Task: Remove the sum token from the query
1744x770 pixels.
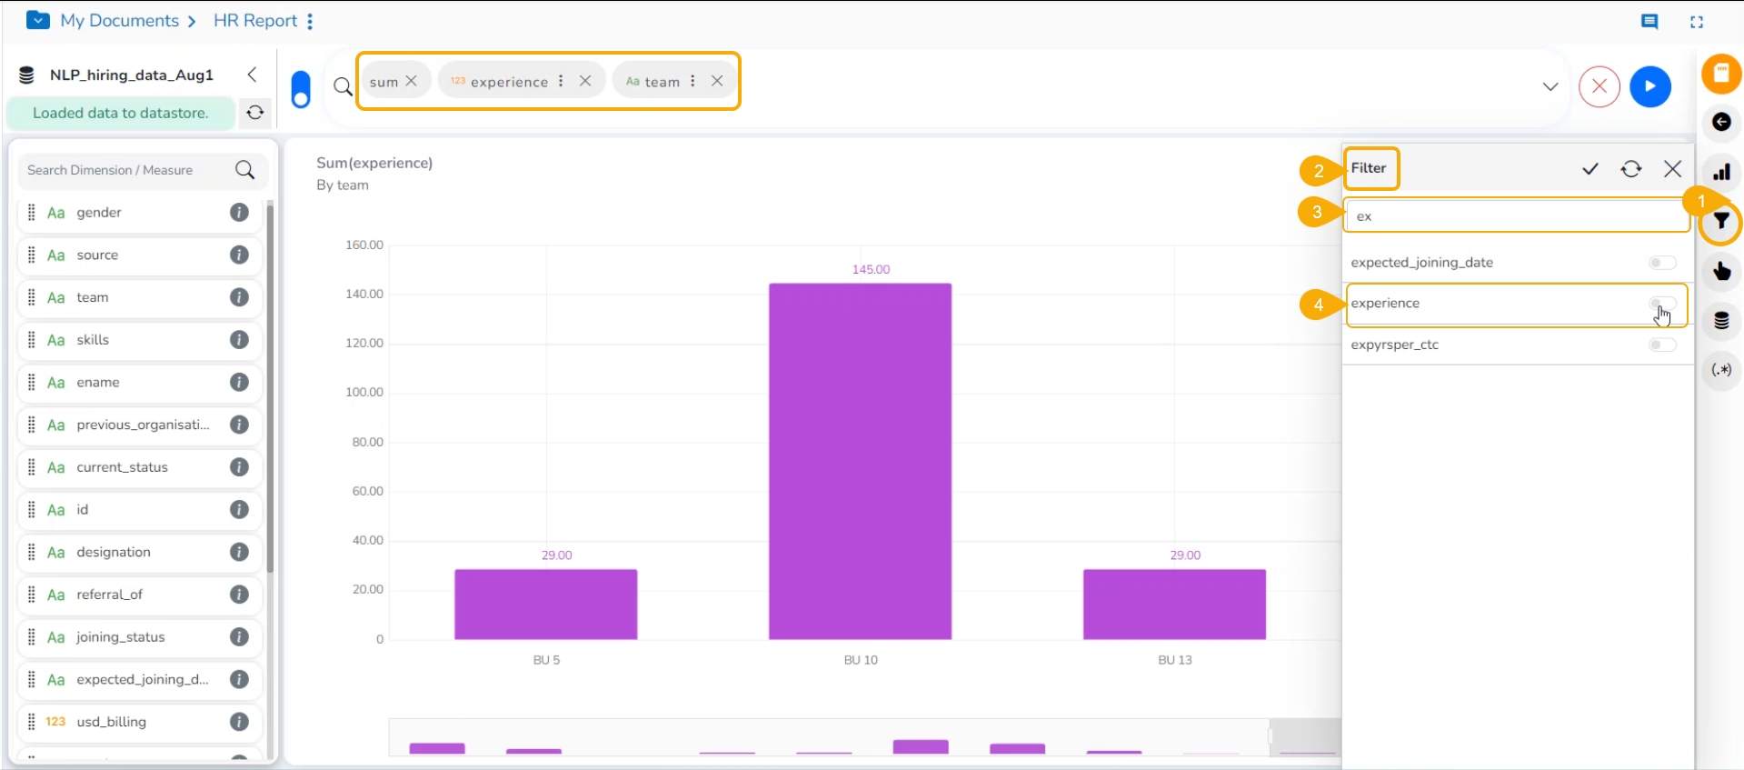Action: [412, 81]
